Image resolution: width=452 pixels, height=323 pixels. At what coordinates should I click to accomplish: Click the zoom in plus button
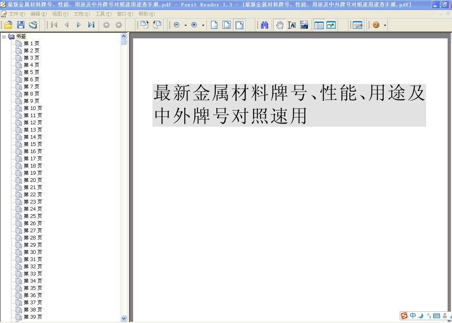pos(194,25)
